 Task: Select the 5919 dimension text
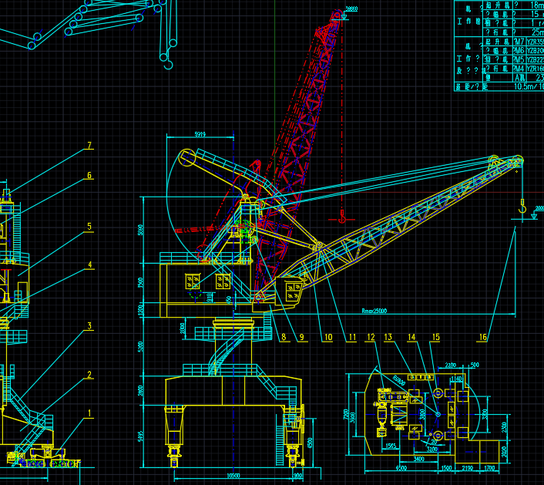coord(200,134)
